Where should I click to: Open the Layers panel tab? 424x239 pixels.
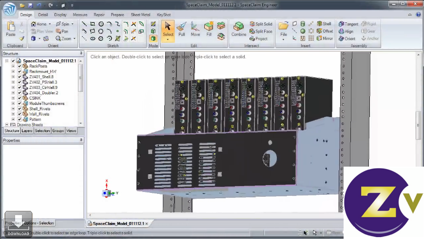[x=27, y=131]
